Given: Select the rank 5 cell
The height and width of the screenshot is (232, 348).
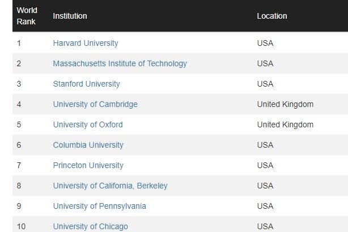Looking at the screenshot, I should tap(19, 124).
